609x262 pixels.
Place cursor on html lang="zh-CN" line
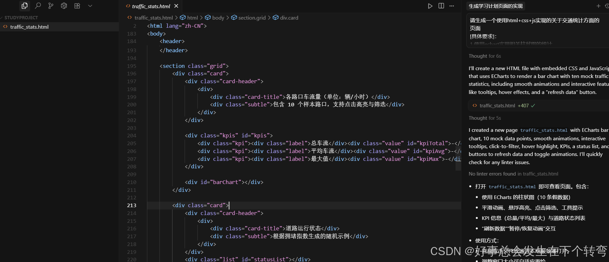177,26
